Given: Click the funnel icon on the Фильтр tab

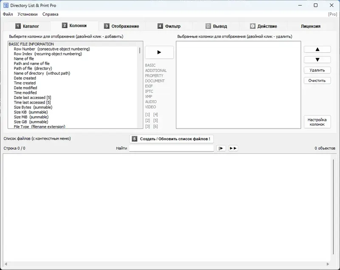Looking at the screenshot, I should click(x=159, y=25).
